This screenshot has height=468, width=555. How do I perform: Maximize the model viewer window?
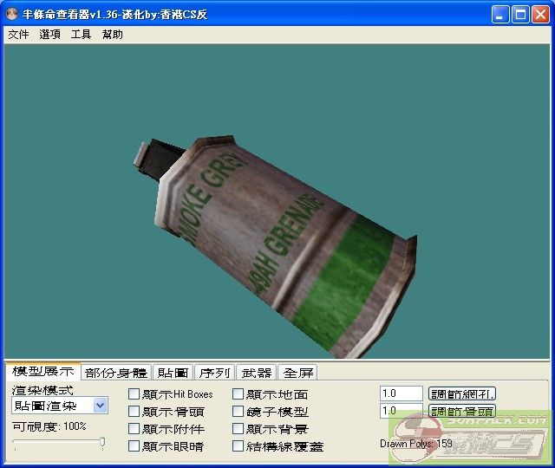(x=520, y=15)
